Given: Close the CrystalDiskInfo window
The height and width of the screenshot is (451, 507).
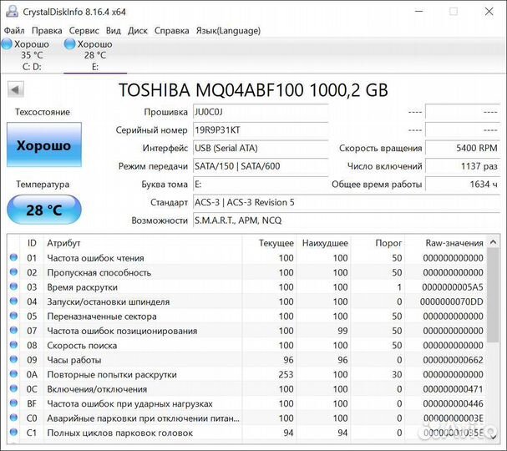Looking at the screenshot, I should (489, 12).
